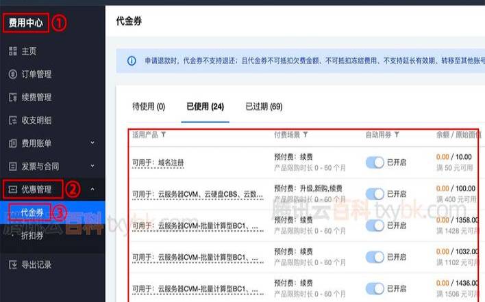Switch to the 已过期 (69) tab
The image size is (485, 302).
pos(264,107)
